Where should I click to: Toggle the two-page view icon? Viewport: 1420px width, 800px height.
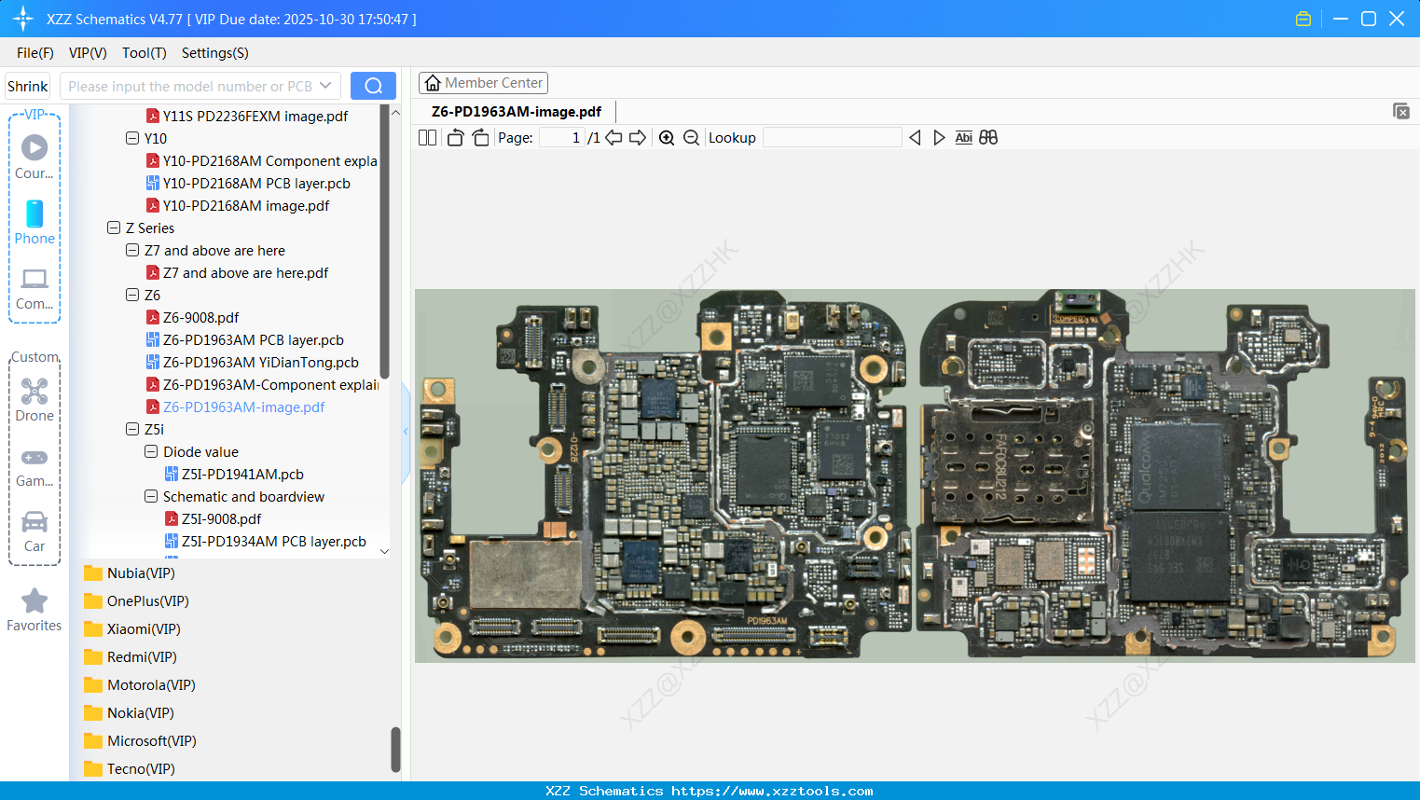(x=427, y=138)
